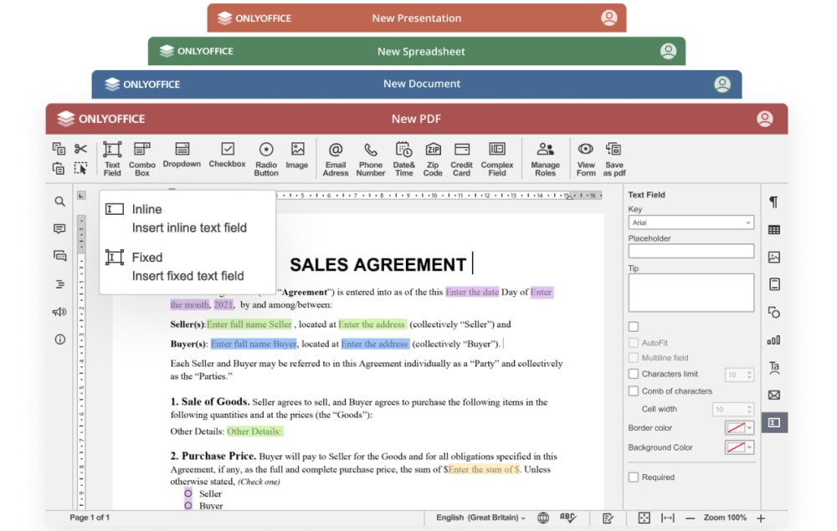Screen dimensions: 837x531
Task: Click the 'Enter the date' form field
Action: click(x=472, y=292)
